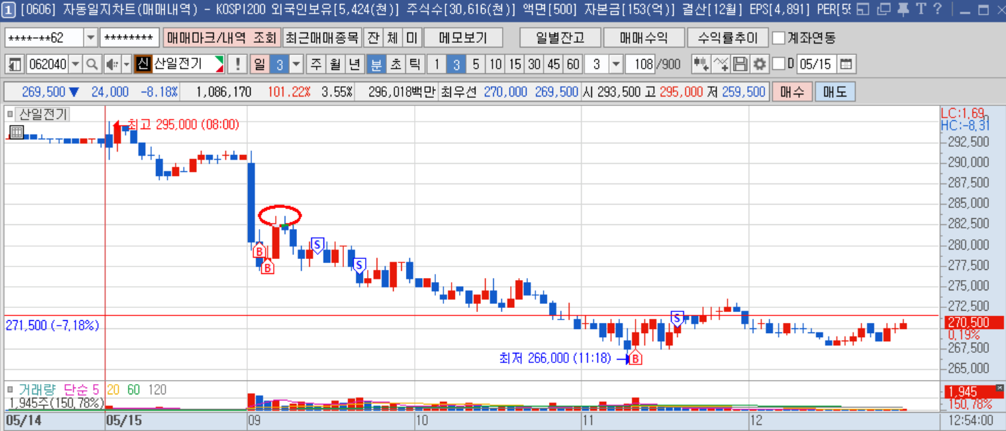Switch to 주 weekly chart

tap(316, 65)
